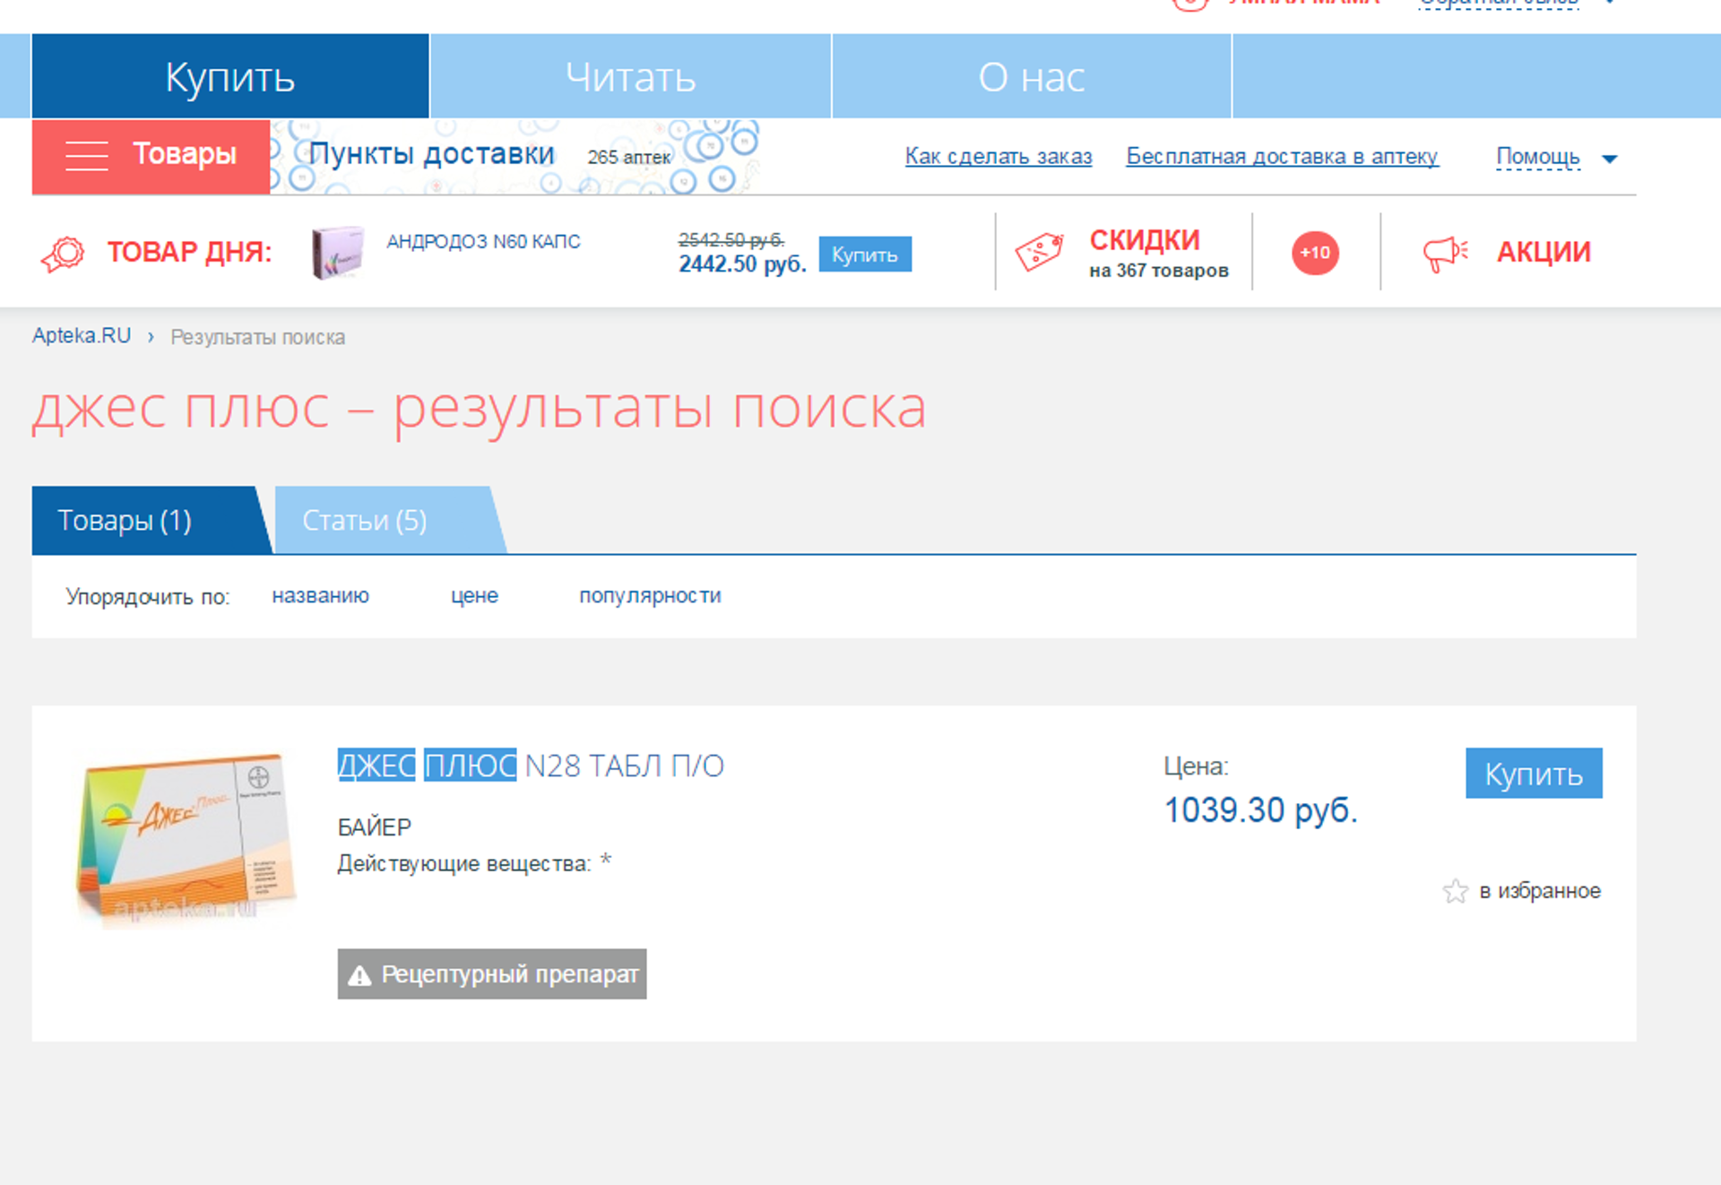Open the Джес Плюс package image

(186, 839)
